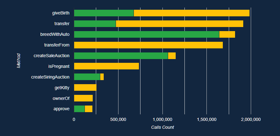Click the green breedWithAuto bar segment

click(147, 35)
